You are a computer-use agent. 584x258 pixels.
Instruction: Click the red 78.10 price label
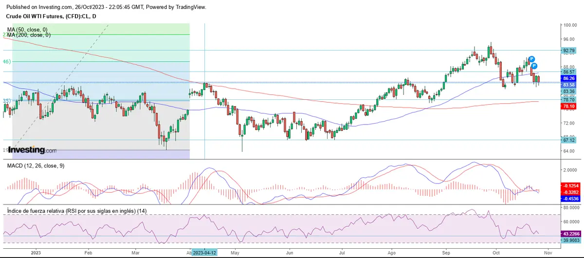569,106
